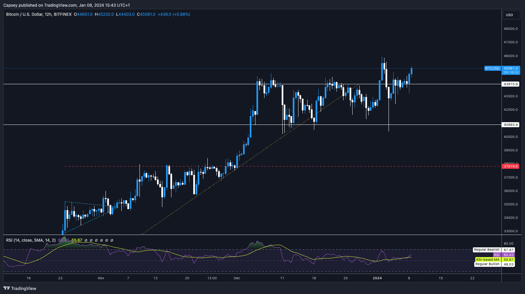Click the 25 date axis label
This screenshot has height=294, width=525.
pos(346,278)
